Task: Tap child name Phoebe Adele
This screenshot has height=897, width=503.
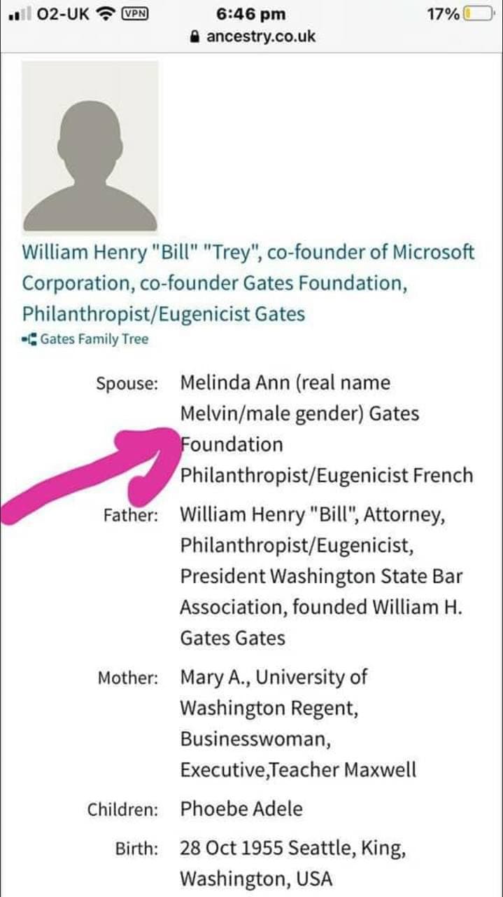Action: (241, 809)
